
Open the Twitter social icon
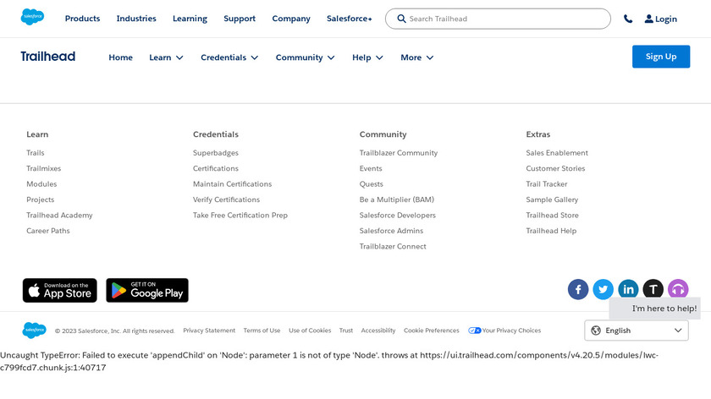[x=603, y=289]
